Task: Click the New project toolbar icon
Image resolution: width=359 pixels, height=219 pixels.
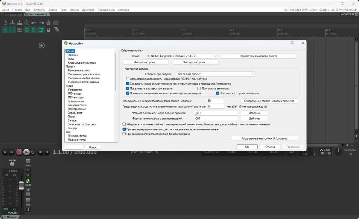Action: click(5, 23)
